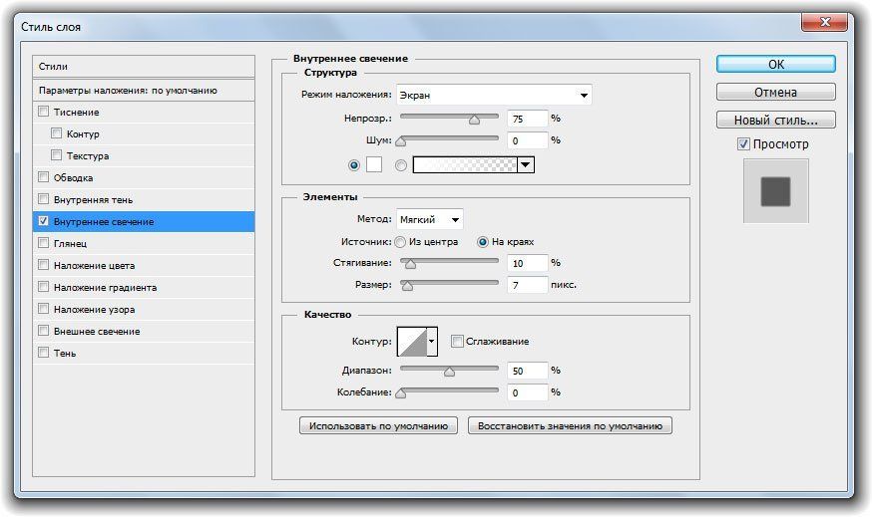
Task: Open the Внешнее свечение style settings
Action: [x=97, y=331]
